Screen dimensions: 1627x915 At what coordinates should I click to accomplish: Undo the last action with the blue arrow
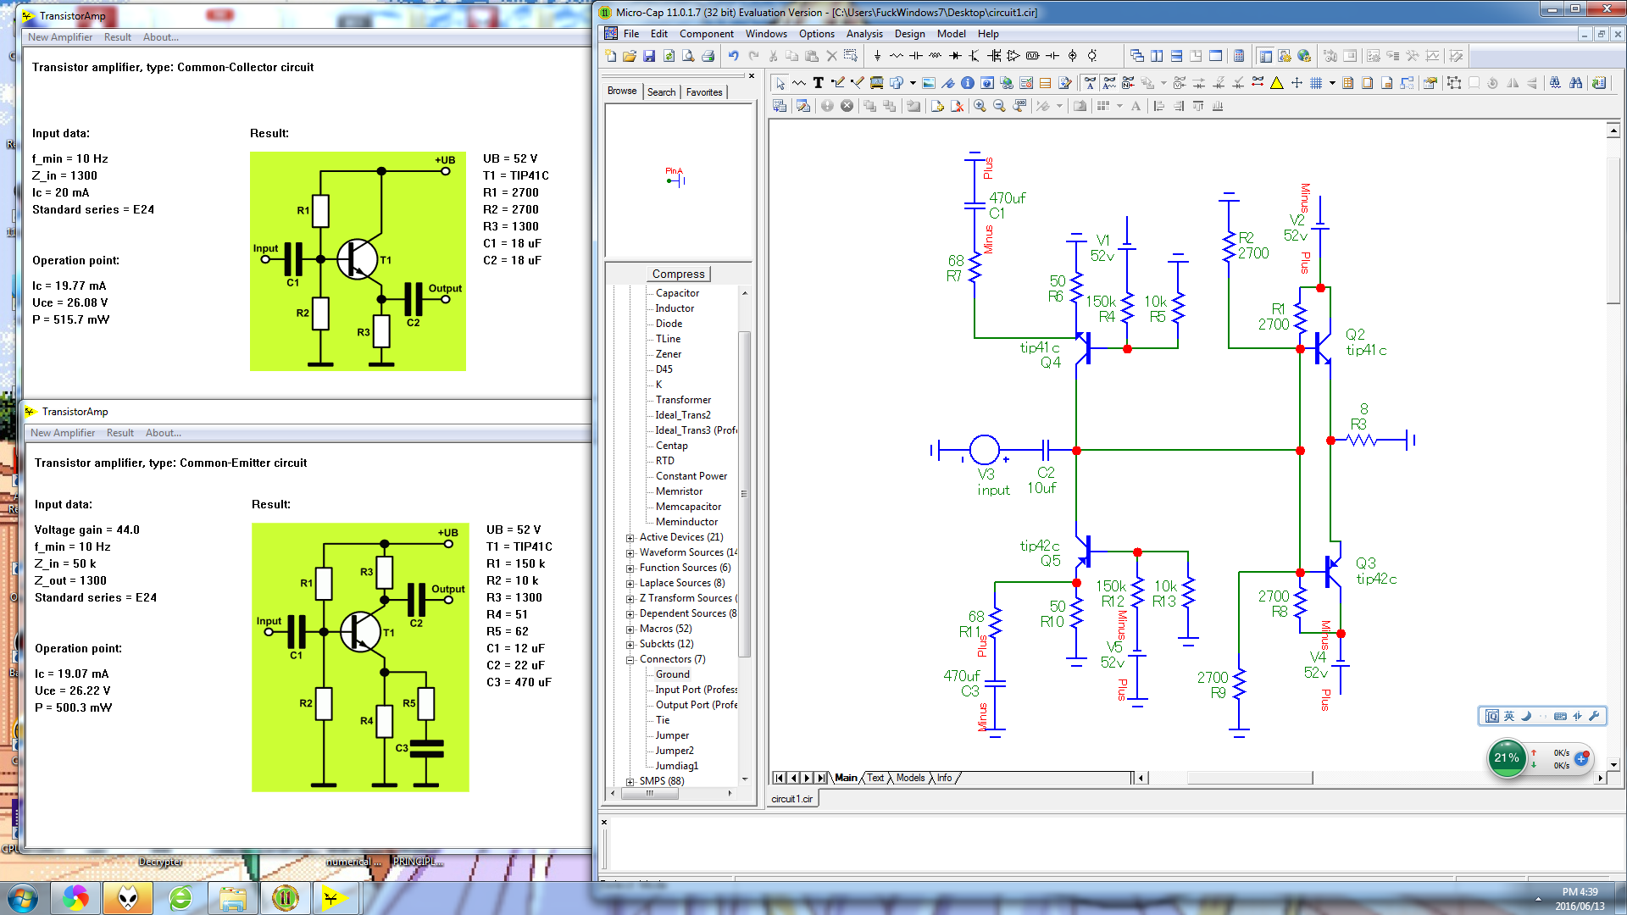[733, 56]
